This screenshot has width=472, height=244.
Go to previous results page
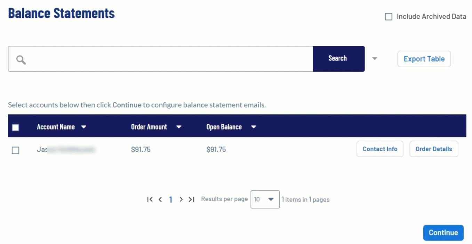(160, 200)
